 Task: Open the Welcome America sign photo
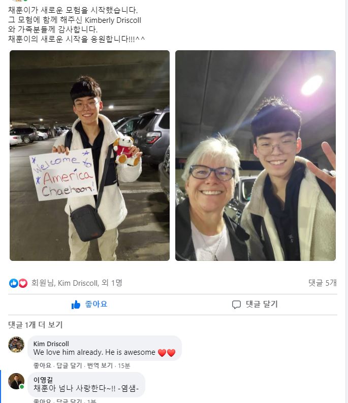(x=89, y=155)
